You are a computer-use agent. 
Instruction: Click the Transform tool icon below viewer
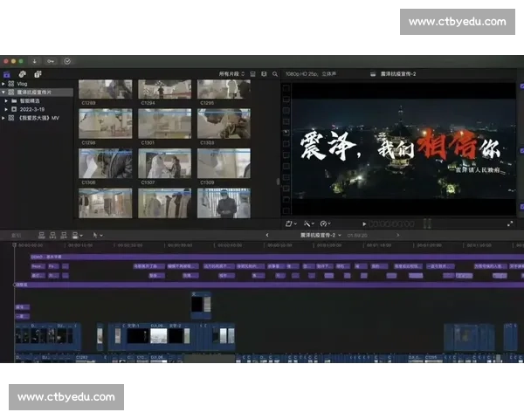pos(289,223)
